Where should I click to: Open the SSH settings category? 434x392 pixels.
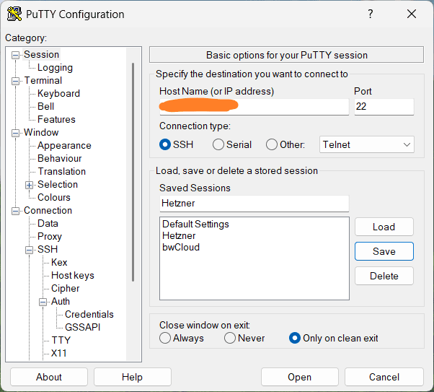point(48,250)
